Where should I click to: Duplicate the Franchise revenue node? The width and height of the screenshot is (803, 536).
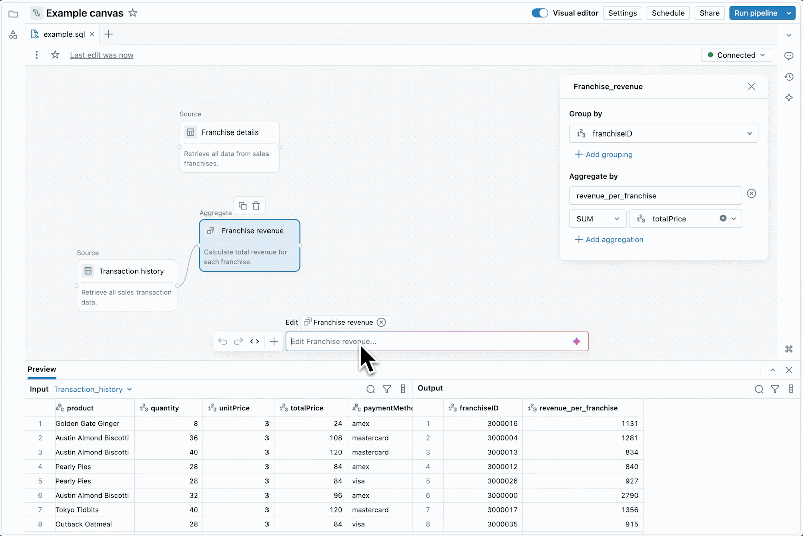point(243,206)
